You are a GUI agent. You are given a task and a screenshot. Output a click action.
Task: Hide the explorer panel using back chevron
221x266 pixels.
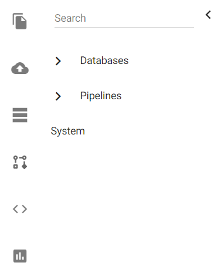[208, 15]
